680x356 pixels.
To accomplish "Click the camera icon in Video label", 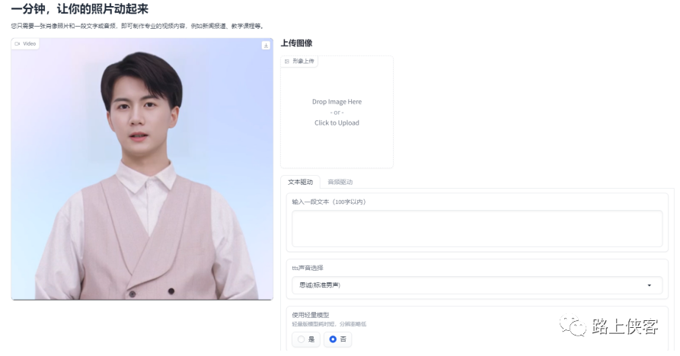I will pos(18,44).
